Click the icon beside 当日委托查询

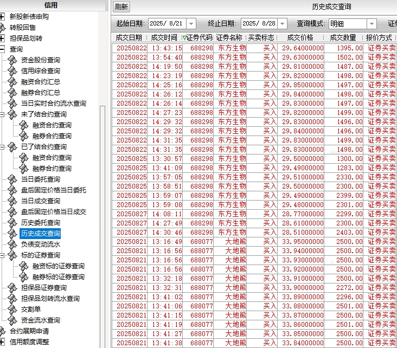tap(12, 179)
